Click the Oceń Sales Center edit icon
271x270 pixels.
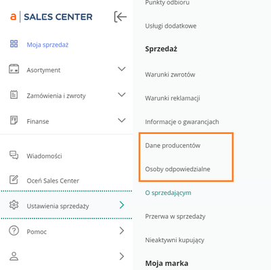coord(14,180)
